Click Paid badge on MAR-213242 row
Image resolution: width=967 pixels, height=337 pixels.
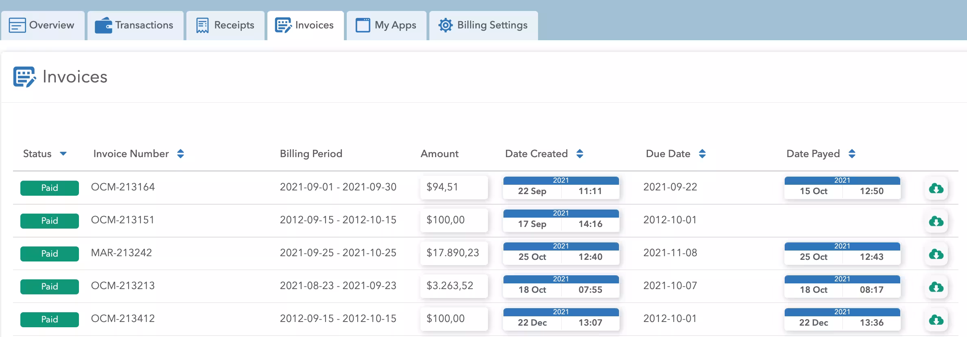coord(50,254)
